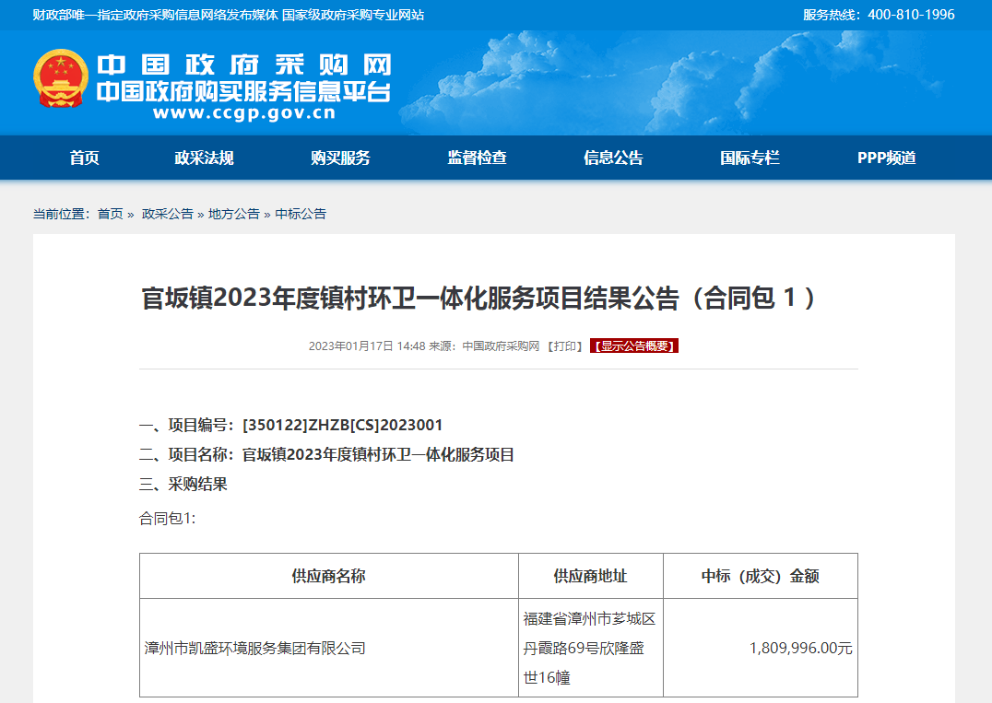Click the 中国政府采购网 site title banner
Viewport: 992px width, 703px height.
click(x=244, y=64)
